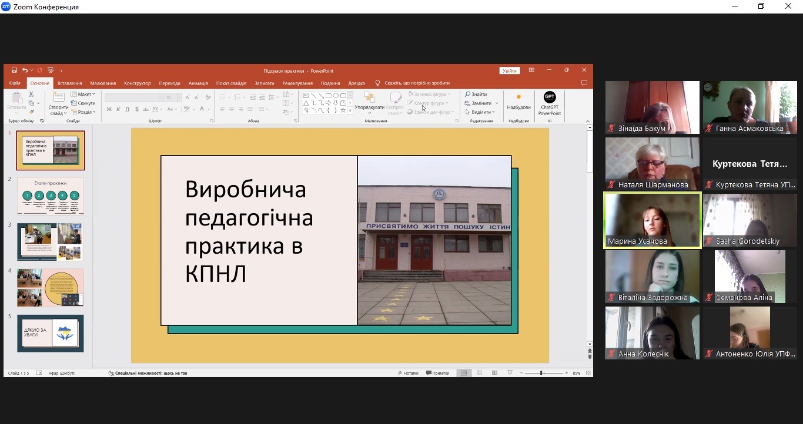This screenshot has height=424, width=803.
Task: Toggle italic formatting (К)
Action: [x=118, y=109]
